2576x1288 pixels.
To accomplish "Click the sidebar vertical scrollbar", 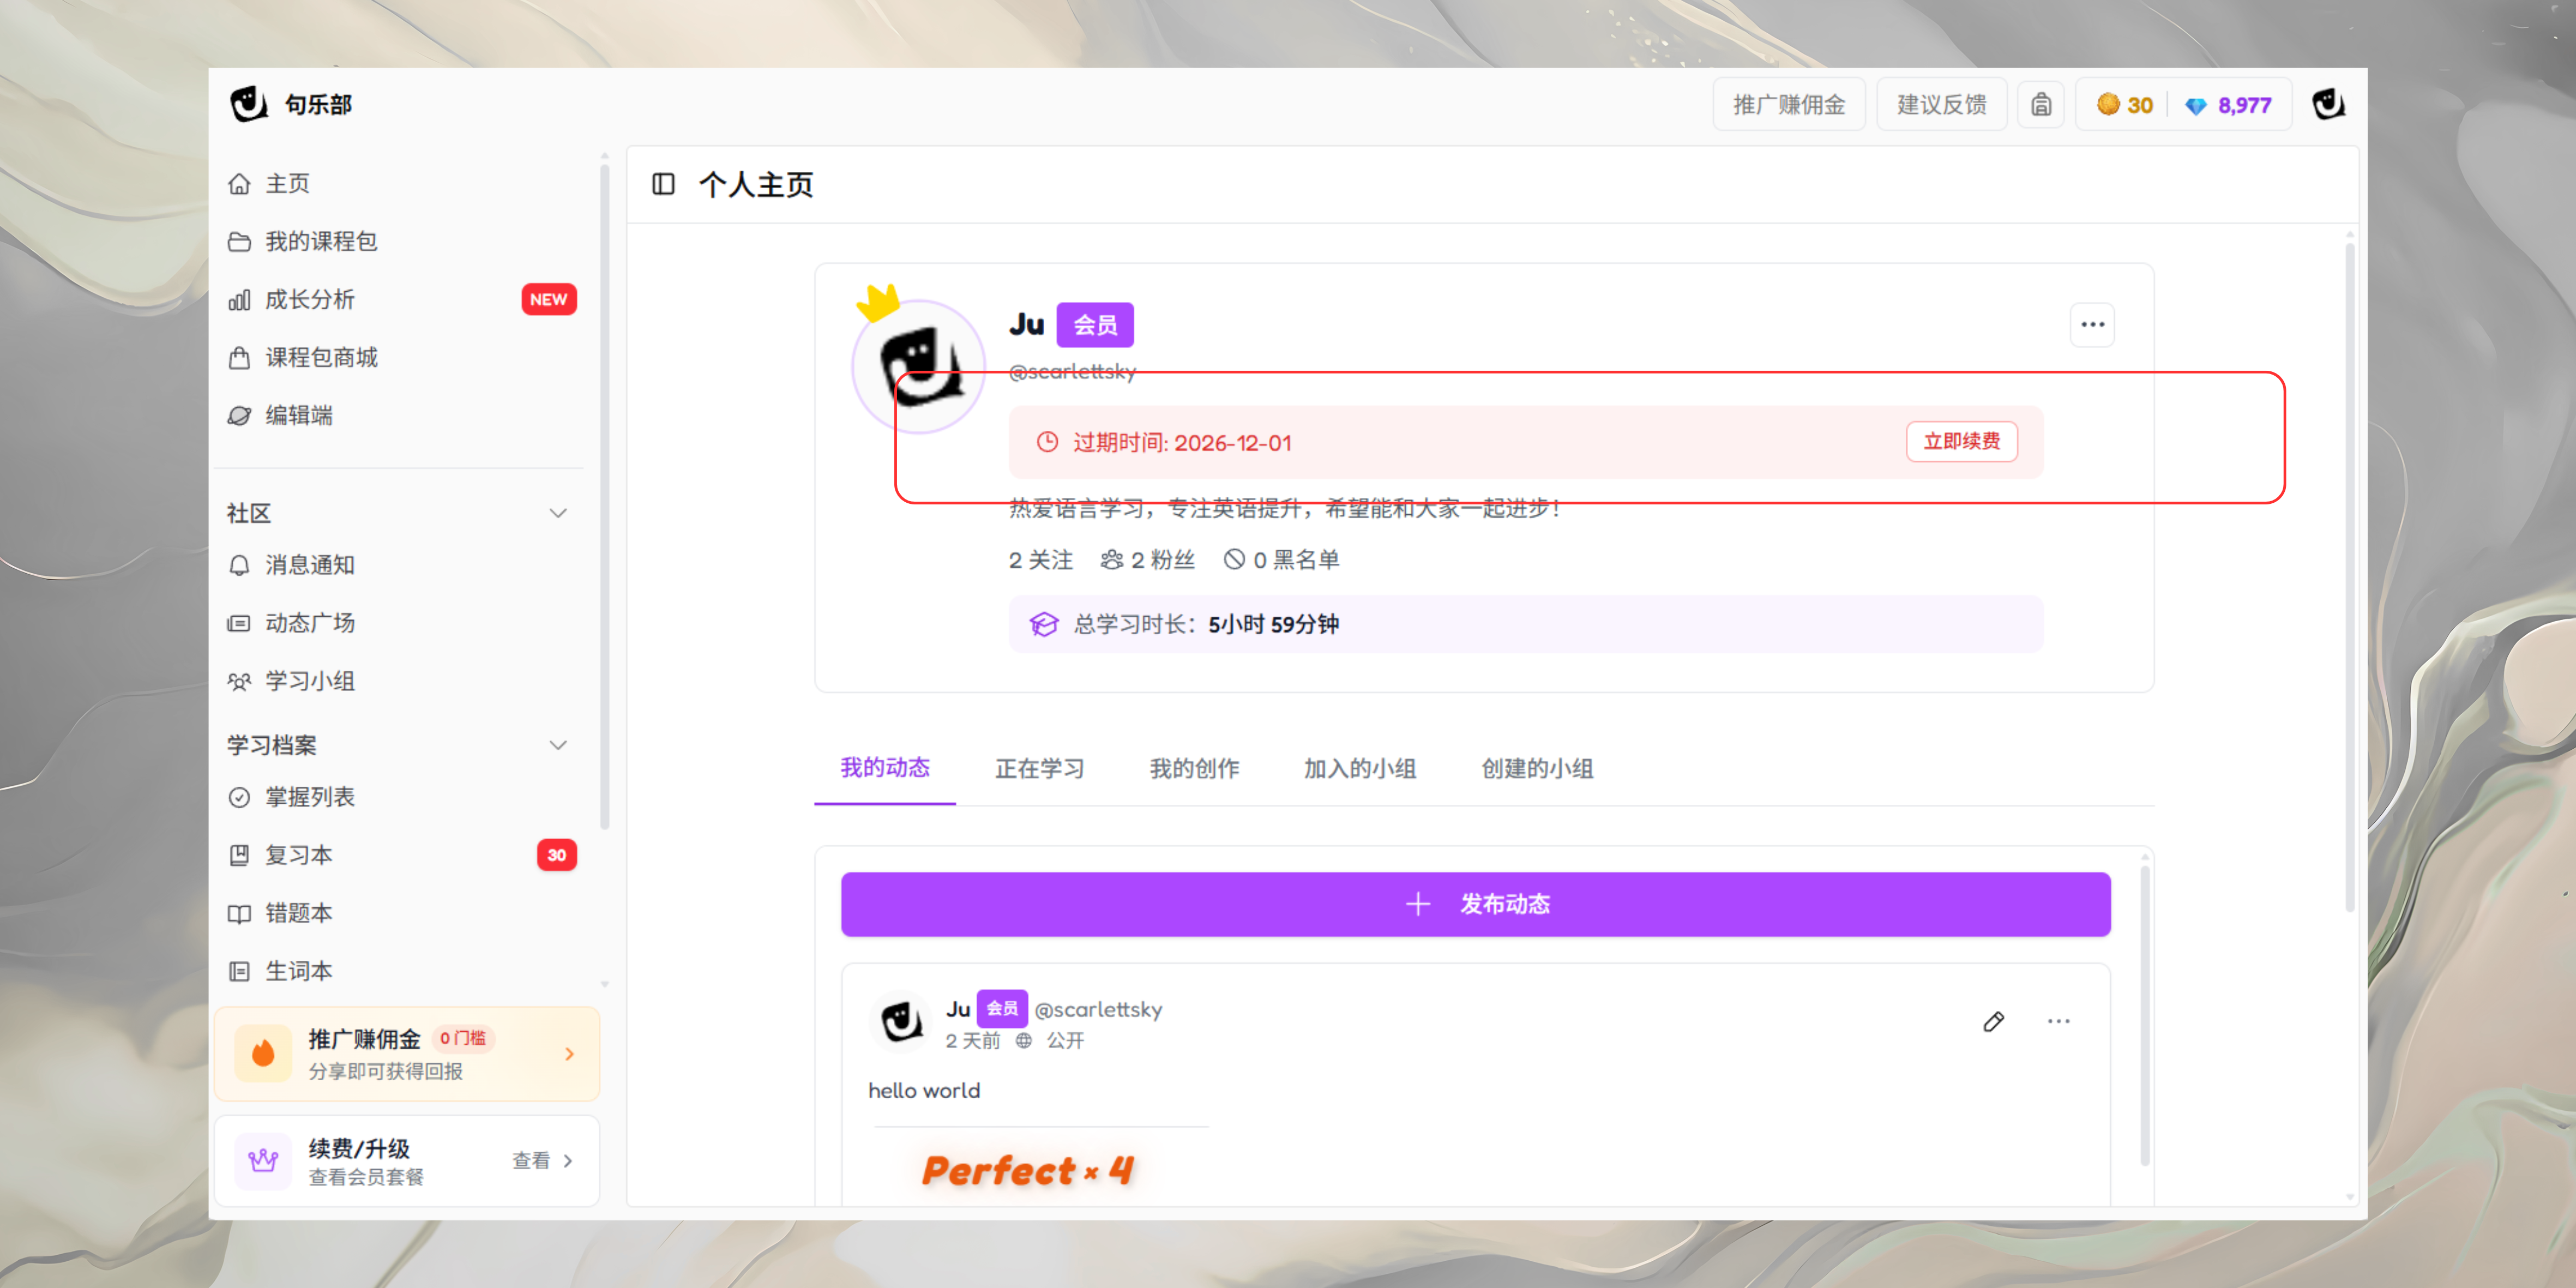I will 604,495.
